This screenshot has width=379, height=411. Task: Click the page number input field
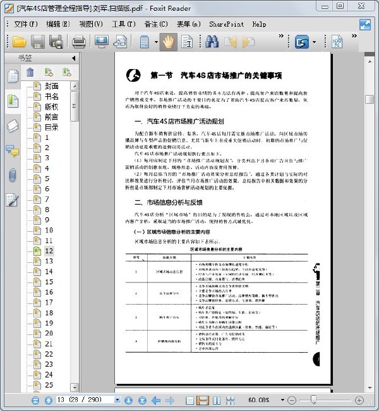pos(85,400)
